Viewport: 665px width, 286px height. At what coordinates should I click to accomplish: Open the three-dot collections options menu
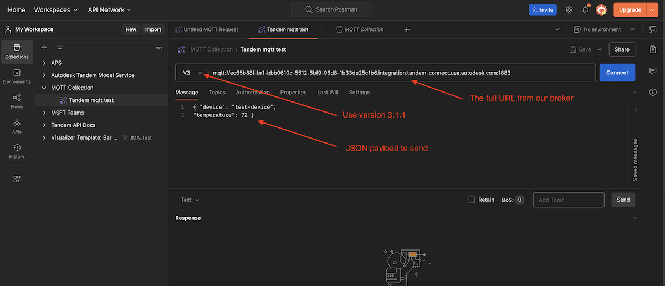coord(160,48)
